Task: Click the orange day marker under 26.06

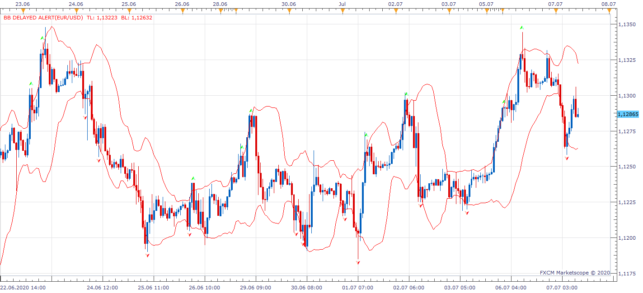Action: pyautogui.click(x=183, y=10)
